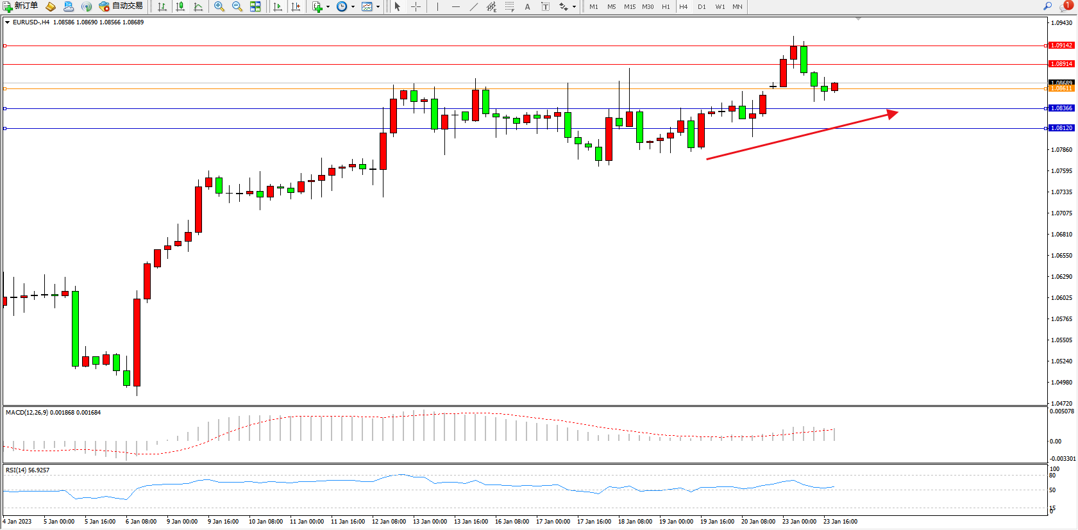Image resolution: width=1078 pixels, height=530 pixels.
Task: Select the horizontal line drawing tool
Action: [x=455, y=6]
